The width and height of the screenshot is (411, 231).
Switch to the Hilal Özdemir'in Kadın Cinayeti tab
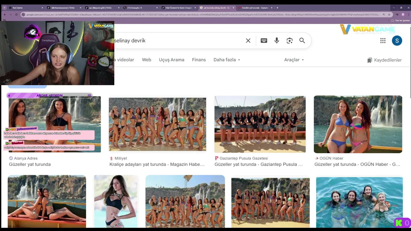[x=179, y=8]
